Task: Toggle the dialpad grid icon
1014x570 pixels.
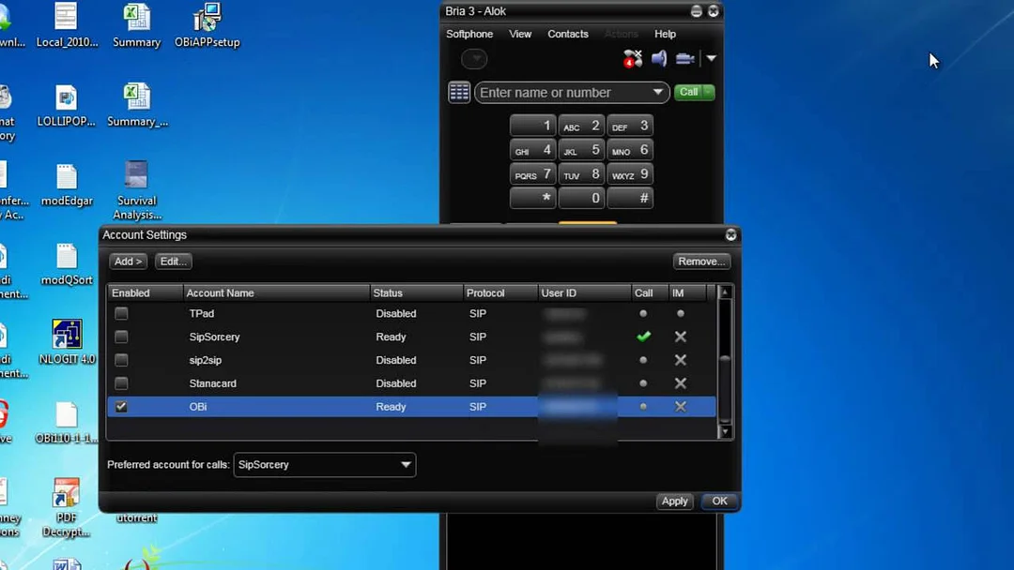Action: coord(459,92)
